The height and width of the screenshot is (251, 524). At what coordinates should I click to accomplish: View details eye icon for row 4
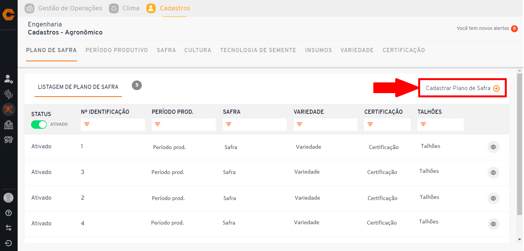(493, 224)
